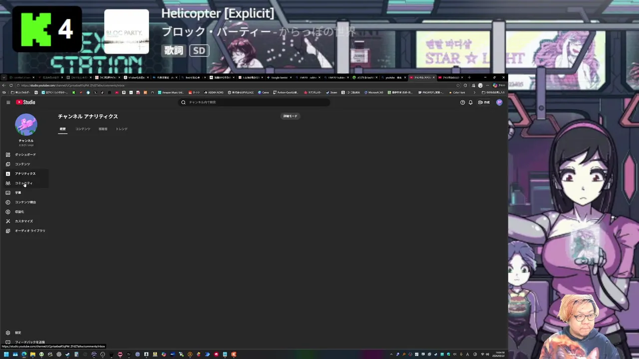Toggle the hamburger menu in YouTube Studio
The height and width of the screenshot is (359, 639).
[8, 102]
